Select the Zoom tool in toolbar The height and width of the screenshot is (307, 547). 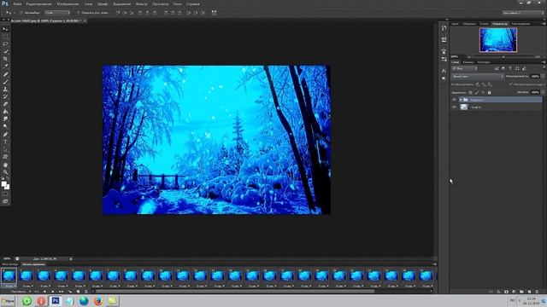[x=5, y=172]
